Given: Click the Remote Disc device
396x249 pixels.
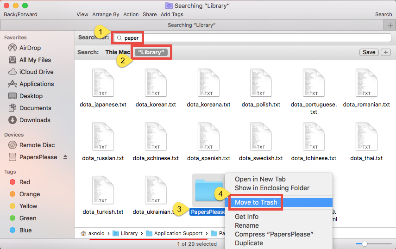Looking at the screenshot, I should click(x=37, y=145).
